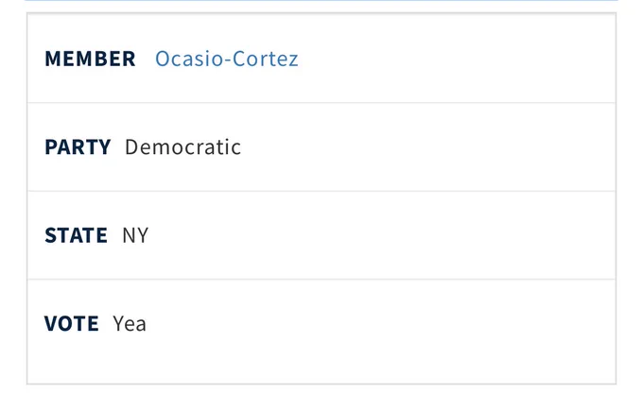Click divider between Party and State rows
This screenshot has width=643, height=411.
(321, 191)
